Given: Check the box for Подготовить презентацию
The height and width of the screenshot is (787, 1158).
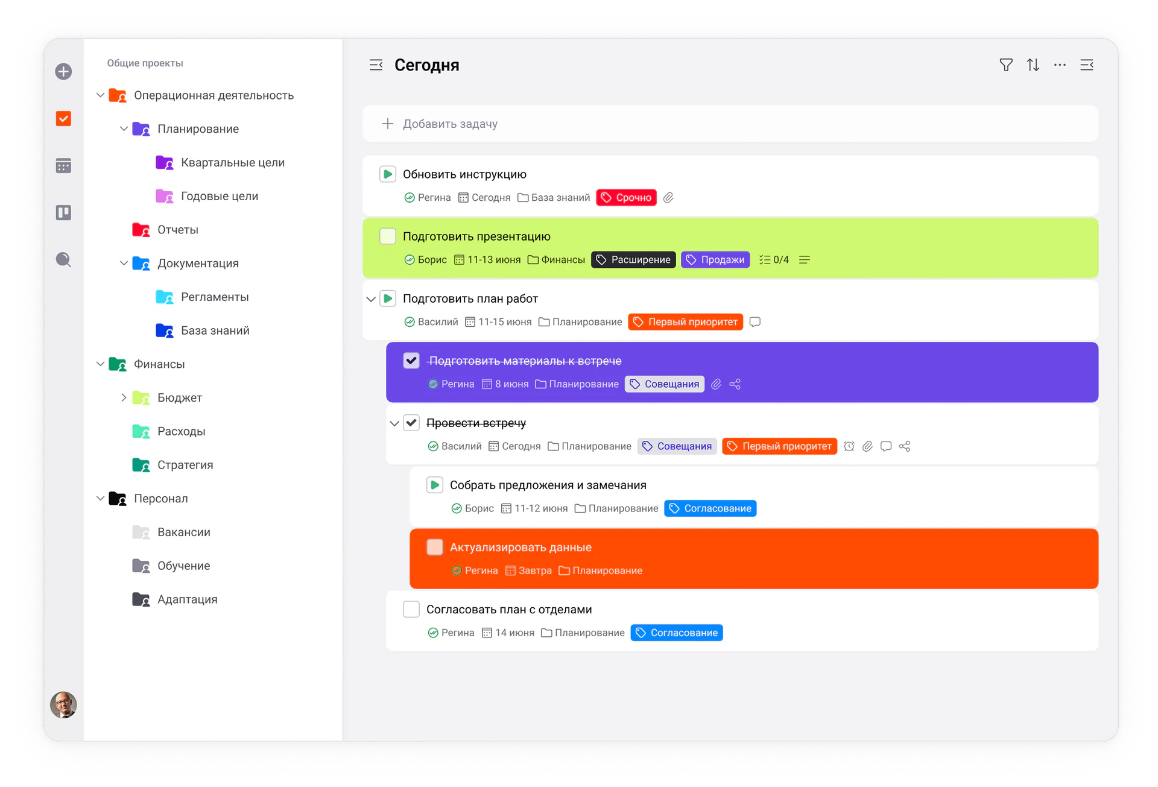Looking at the screenshot, I should 388,236.
